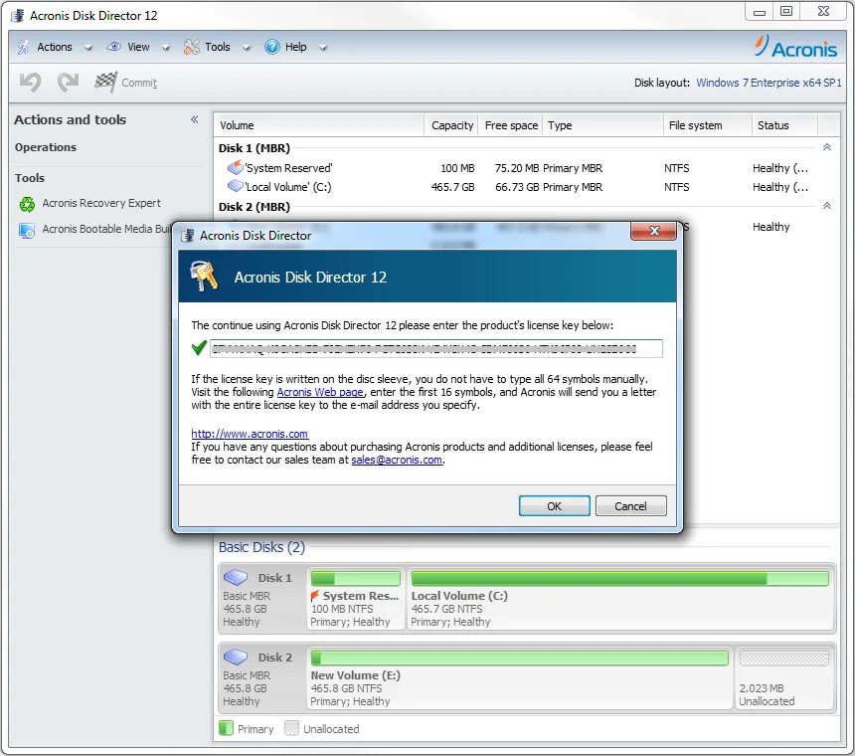The height and width of the screenshot is (756, 855).
Task: Select the New Volume (E:) partition bar
Action: [520, 658]
